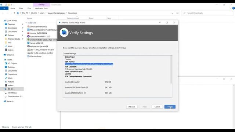Click This PC in the address bar
This screenshot has width=235, height=132.
click(25, 13)
